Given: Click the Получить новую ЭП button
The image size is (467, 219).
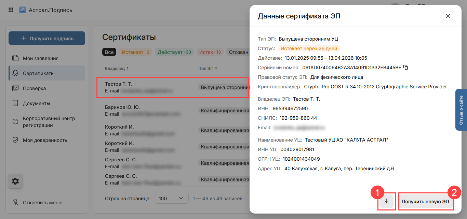Looking at the screenshot, I should [426, 202].
